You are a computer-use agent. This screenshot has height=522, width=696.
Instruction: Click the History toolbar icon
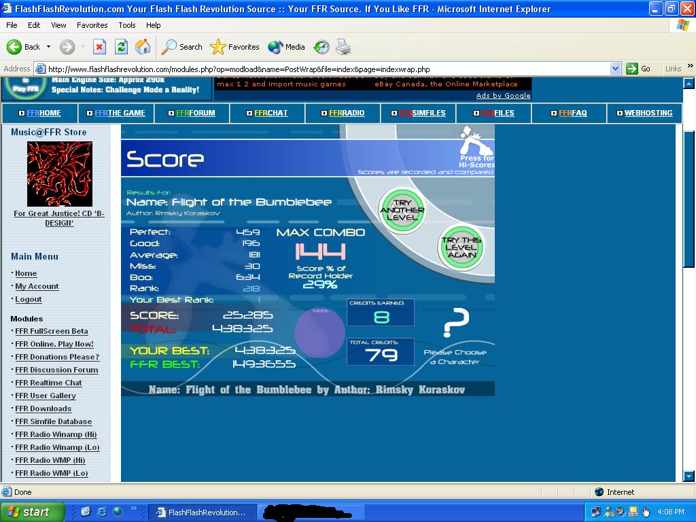pos(321,47)
